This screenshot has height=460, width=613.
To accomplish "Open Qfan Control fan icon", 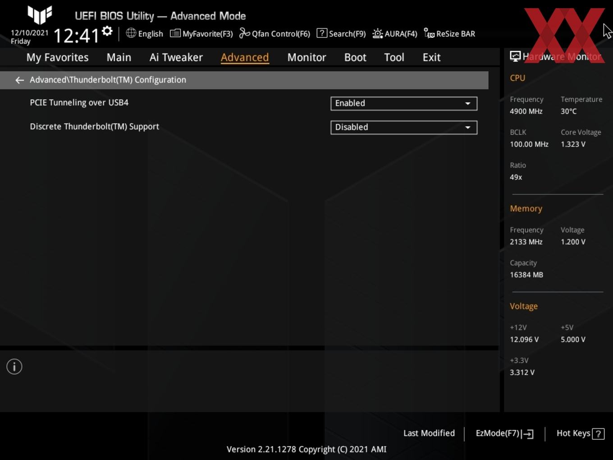I will pos(244,33).
